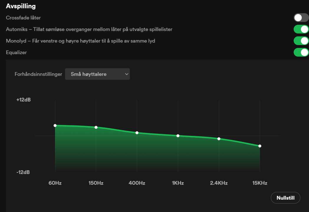Click the 60Hz frequency axis label
The image size is (309, 212).
55,183
